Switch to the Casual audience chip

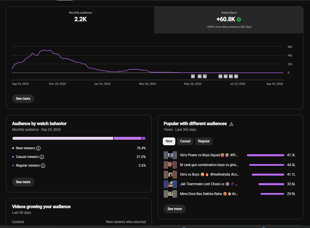click(x=185, y=141)
